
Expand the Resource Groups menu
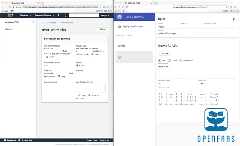coord(44,16)
